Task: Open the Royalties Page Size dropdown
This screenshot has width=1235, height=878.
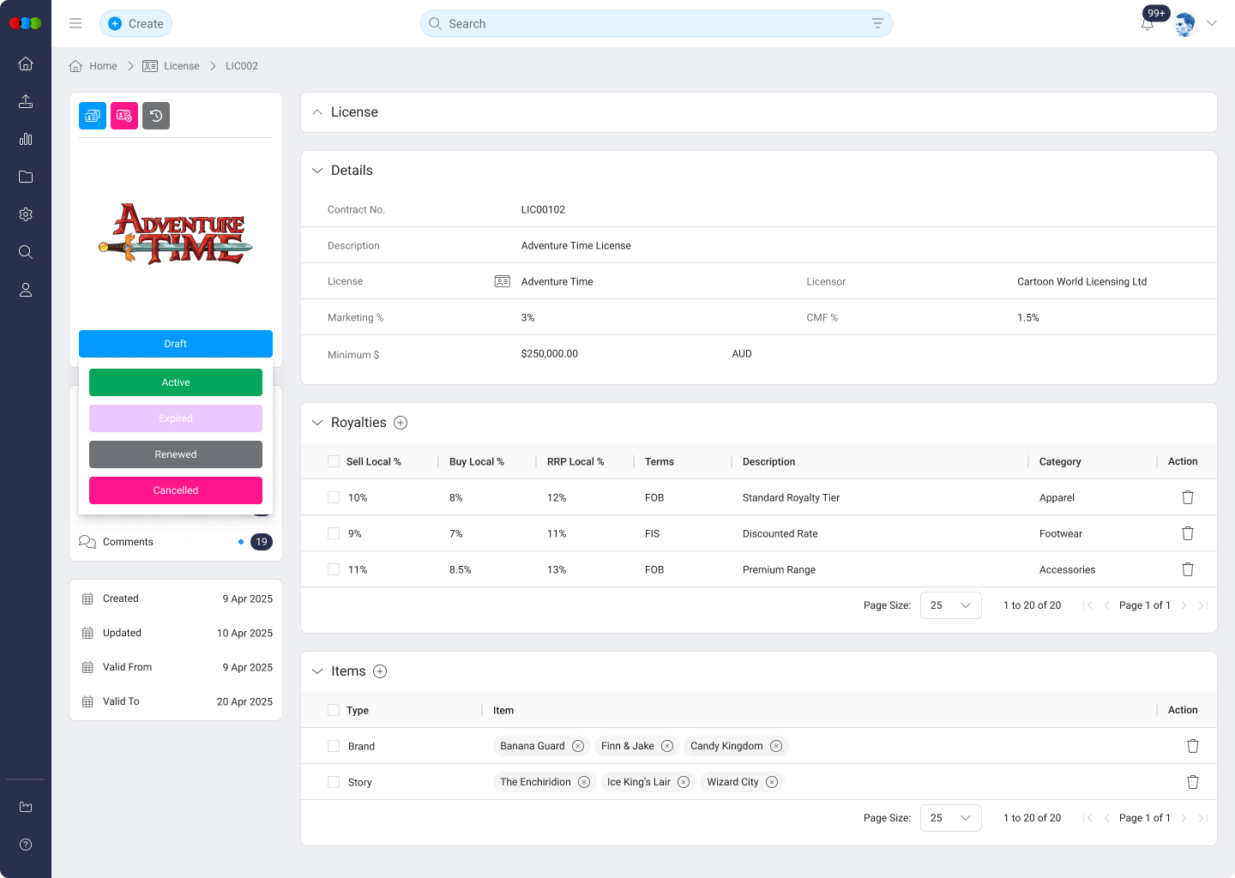Action: tap(950, 605)
